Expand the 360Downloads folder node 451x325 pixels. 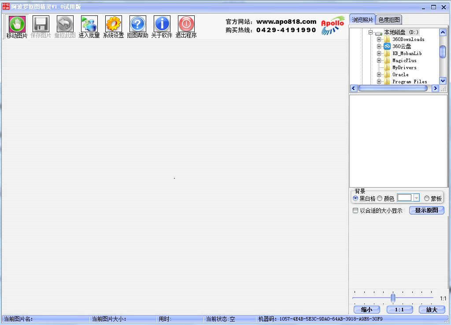[379, 39]
